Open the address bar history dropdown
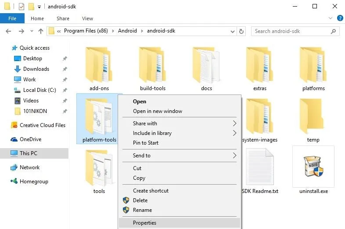345x229 pixels. (x=232, y=32)
